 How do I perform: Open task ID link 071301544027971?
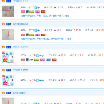(21, 24)
